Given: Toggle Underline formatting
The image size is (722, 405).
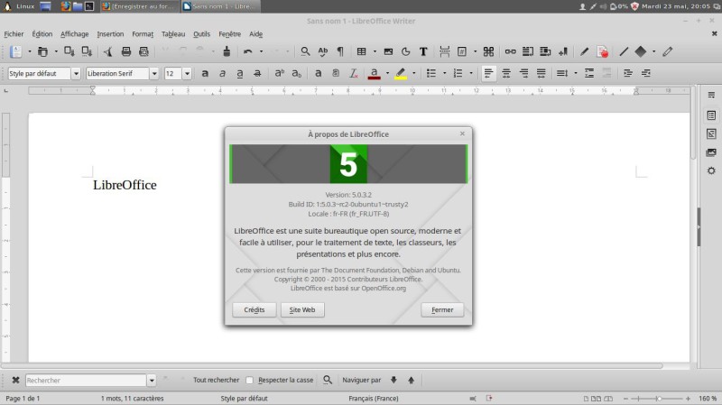Looking at the screenshot, I should [x=240, y=73].
